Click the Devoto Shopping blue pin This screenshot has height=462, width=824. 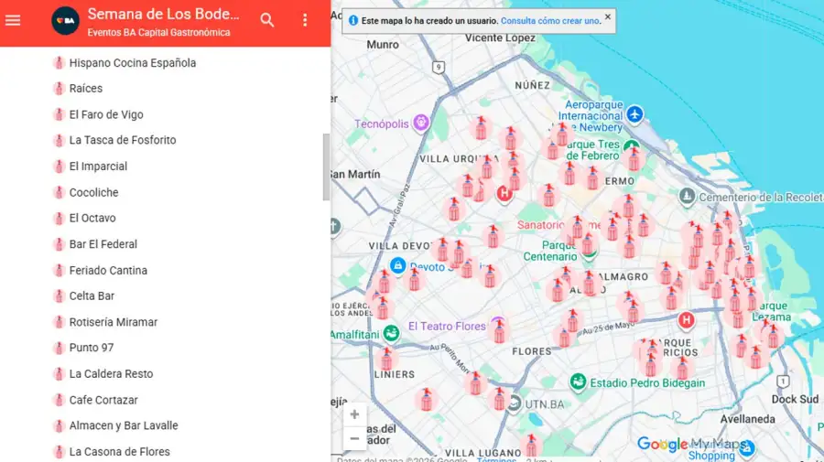(x=398, y=265)
